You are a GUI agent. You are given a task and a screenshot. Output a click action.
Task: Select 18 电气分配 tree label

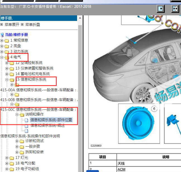[x=25, y=163]
